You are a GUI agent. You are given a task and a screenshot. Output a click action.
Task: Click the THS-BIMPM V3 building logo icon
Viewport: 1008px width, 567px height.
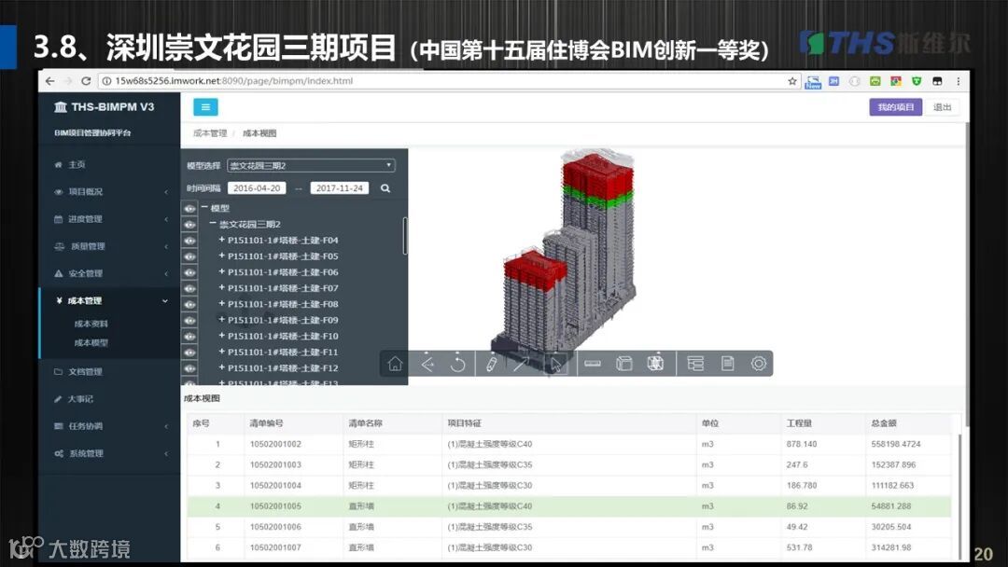(61, 106)
